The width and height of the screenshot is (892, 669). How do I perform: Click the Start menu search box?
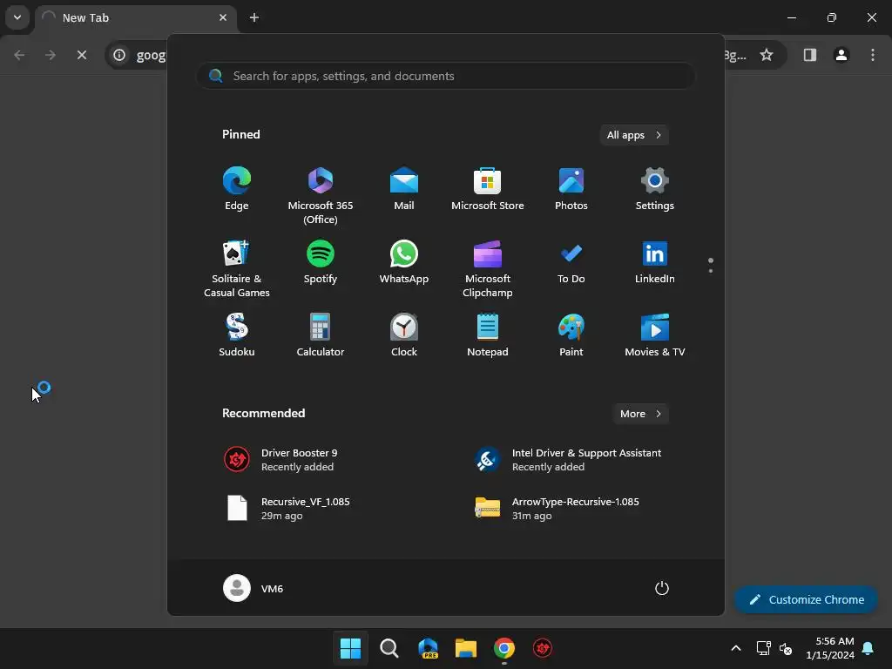pyautogui.click(x=445, y=77)
